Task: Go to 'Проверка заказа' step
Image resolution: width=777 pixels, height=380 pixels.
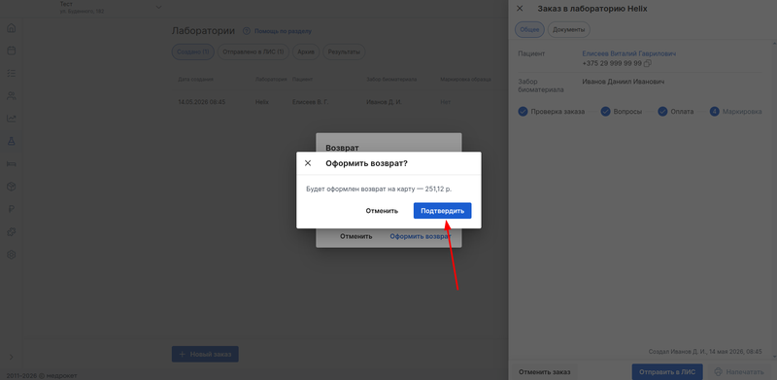Action: click(x=552, y=112)
